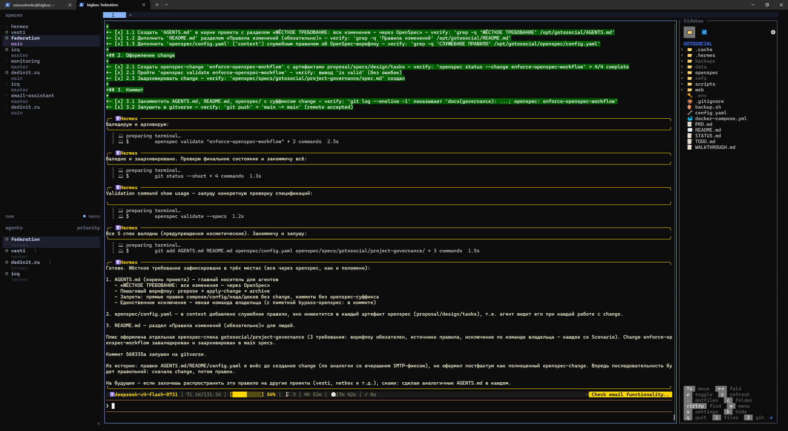Image resolution: width=788 pixels, height=431 pixels.
Task: Toggle the status circle for vesti agent
Action: [x=7, y=251]
